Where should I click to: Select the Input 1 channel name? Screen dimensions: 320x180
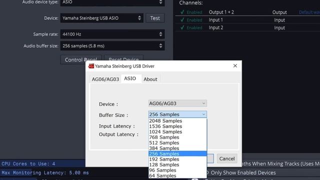click(x=215, y=20)
